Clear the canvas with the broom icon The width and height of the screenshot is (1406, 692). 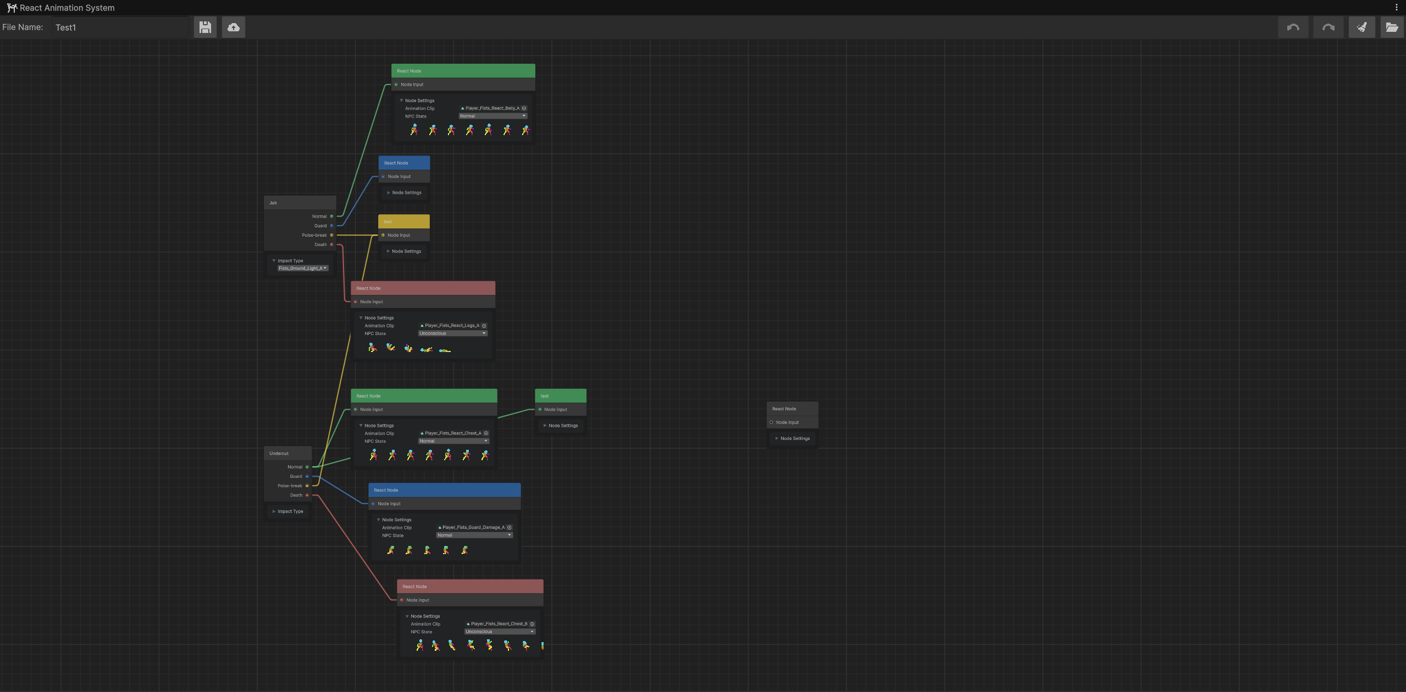click(1362, 27)
